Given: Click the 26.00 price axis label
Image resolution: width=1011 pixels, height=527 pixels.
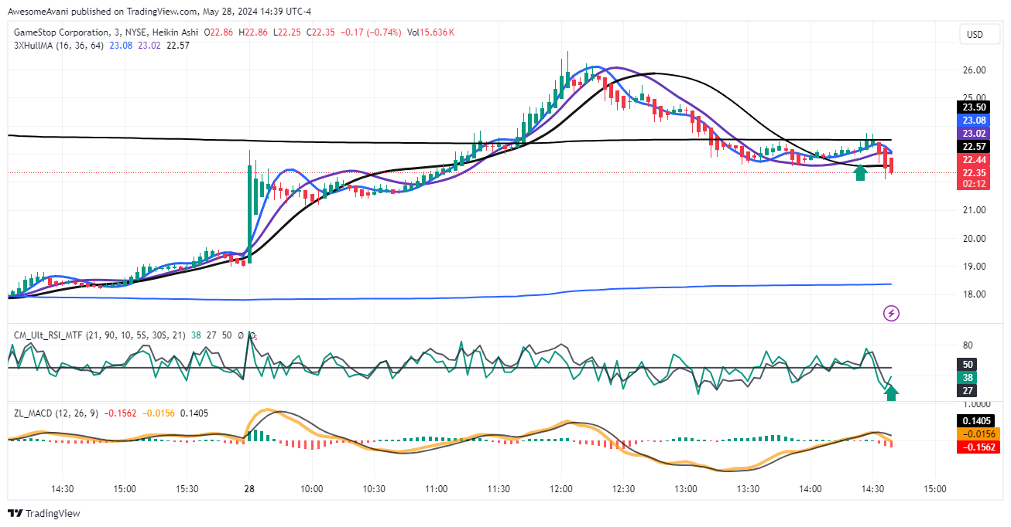Looking at the screenshot, I should [974, 70].
